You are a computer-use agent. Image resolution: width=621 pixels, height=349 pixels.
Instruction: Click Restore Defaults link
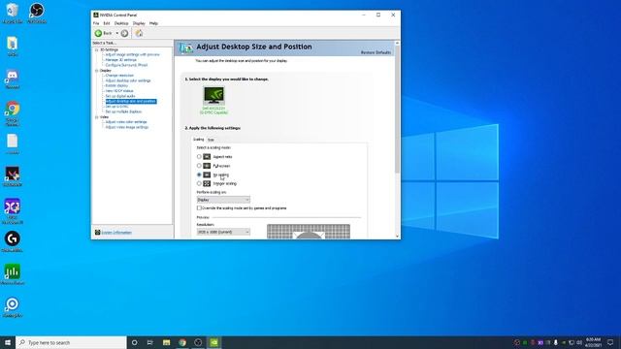(x=376, y=52)
